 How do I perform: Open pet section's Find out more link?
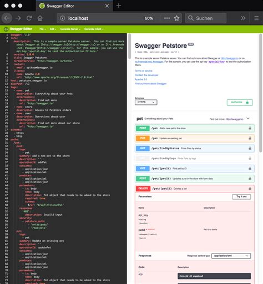234,119
